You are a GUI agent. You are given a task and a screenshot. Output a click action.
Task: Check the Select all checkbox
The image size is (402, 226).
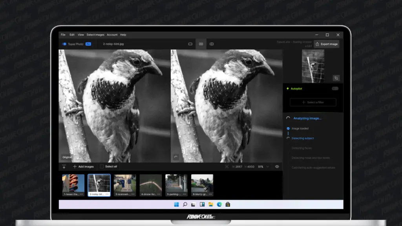tap(102, 167)
